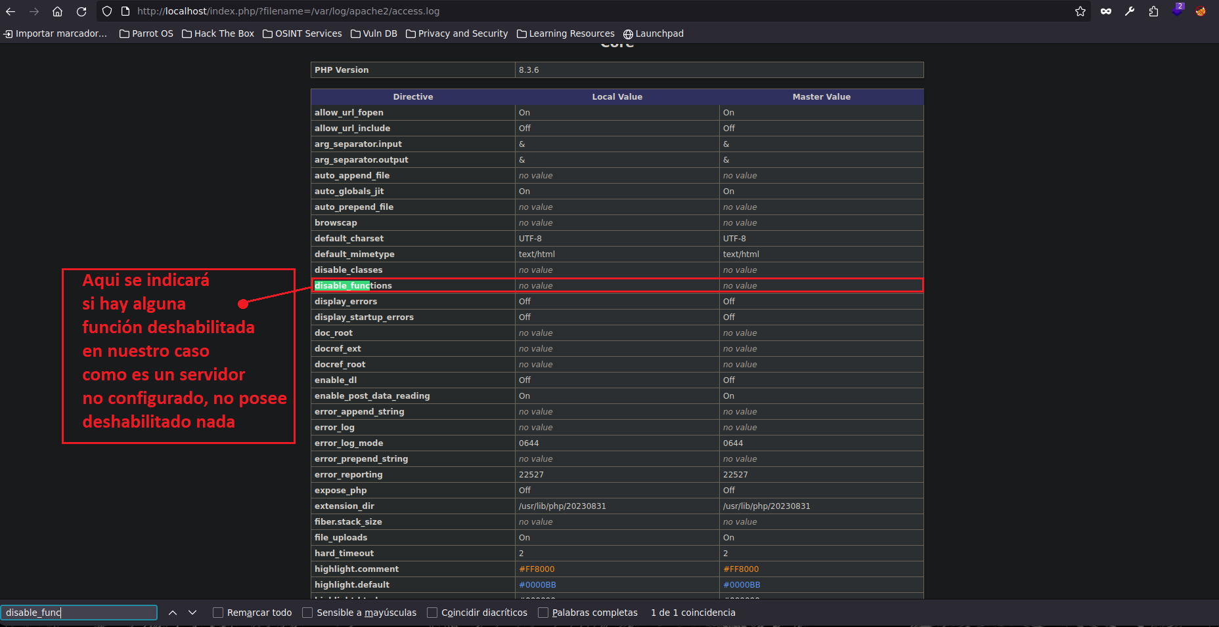Open the Vuln DB bookmarks folder
This screenshot has height=627, width=1219.
point(374,33)
